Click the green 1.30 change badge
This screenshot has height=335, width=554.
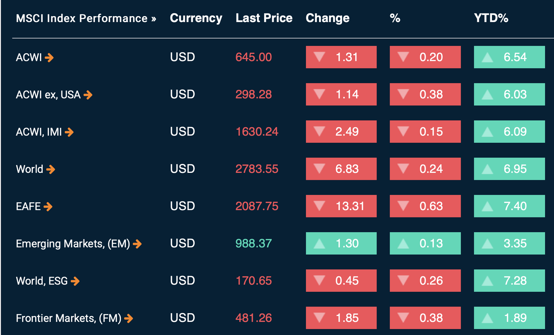click(341, 243)
